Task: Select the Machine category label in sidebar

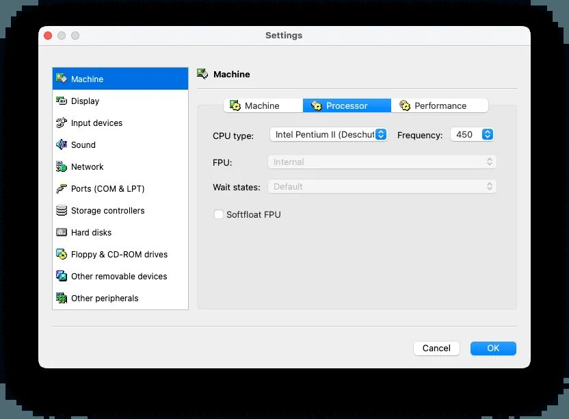Action: point(87,79)
